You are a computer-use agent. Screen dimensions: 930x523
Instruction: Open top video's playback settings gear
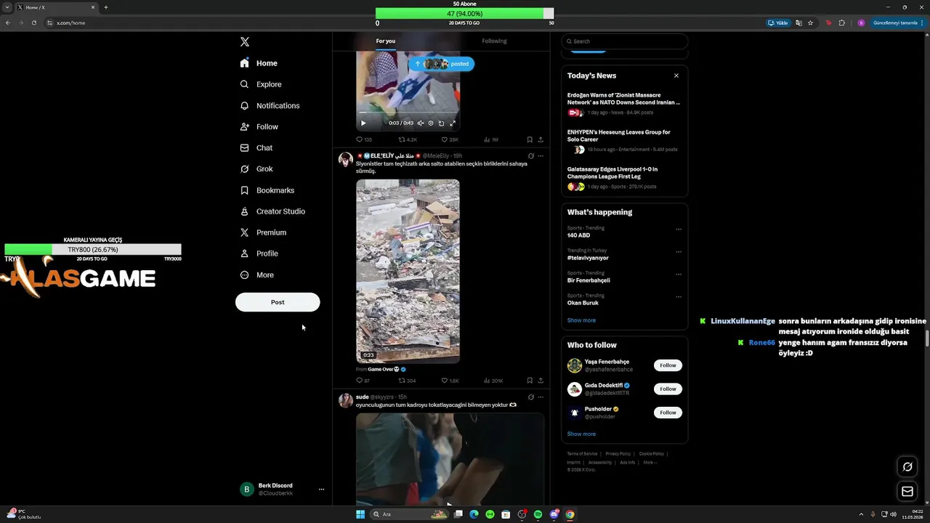coord(431,123)
